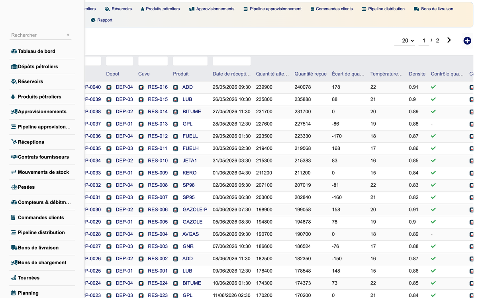
Task: Click the icon beside GNR product
Action: [x=176, y=247]
